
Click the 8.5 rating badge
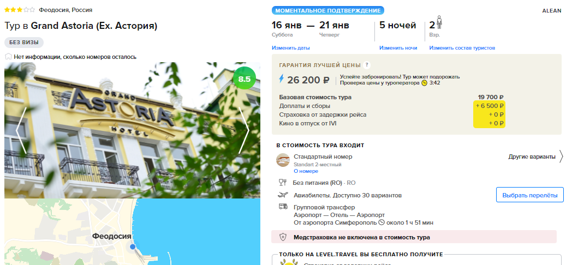(x=245, y=79)
